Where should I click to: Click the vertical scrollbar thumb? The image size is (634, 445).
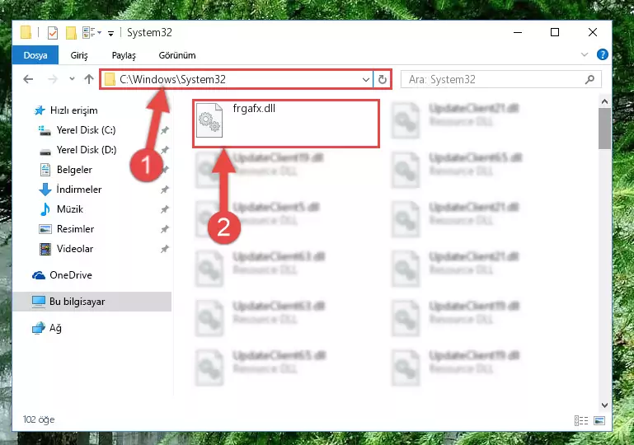[x=604, y=129]
